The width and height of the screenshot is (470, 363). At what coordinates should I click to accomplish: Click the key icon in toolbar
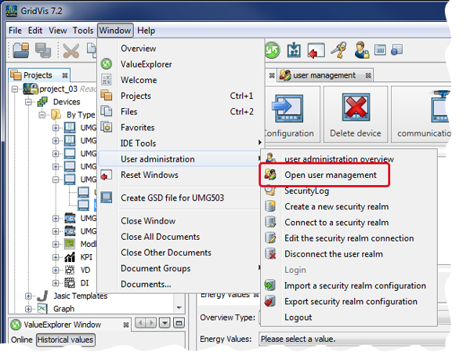(x=340, y=51)
